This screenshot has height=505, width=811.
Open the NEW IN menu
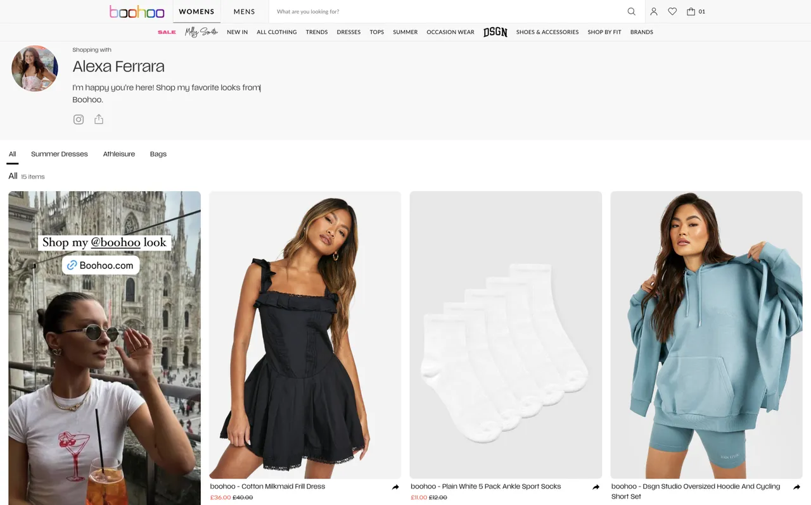238,32
